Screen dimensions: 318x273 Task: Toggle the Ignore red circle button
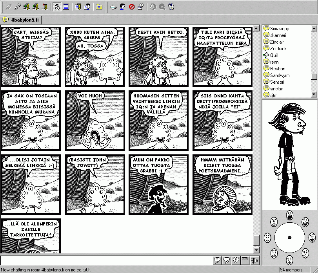tap(132, 7)
